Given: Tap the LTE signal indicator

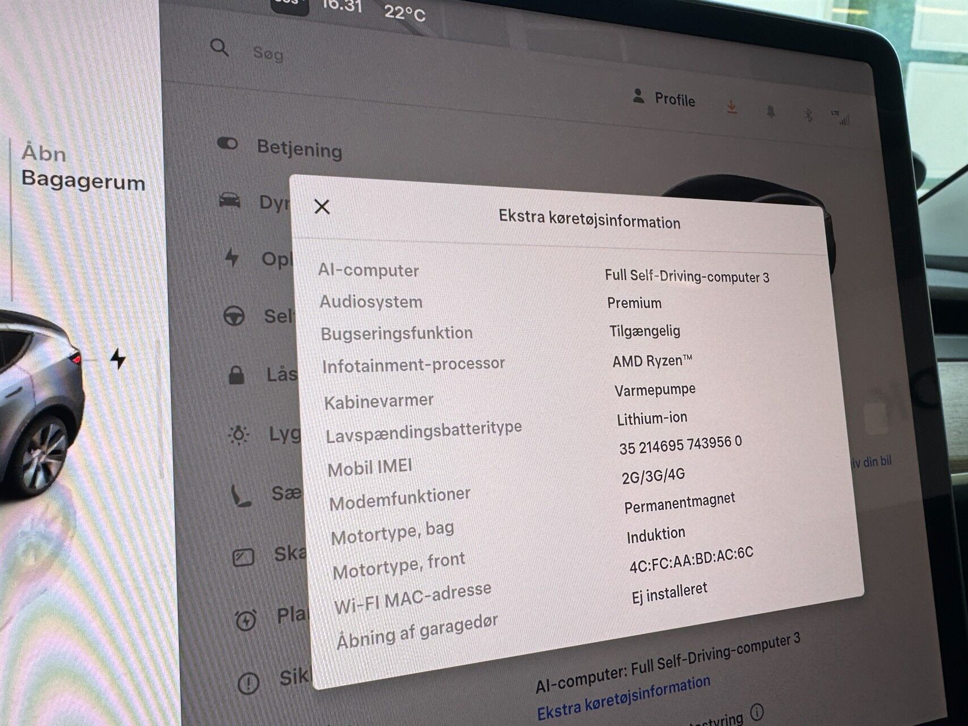Looking at the screenshot, I should 841,117.
